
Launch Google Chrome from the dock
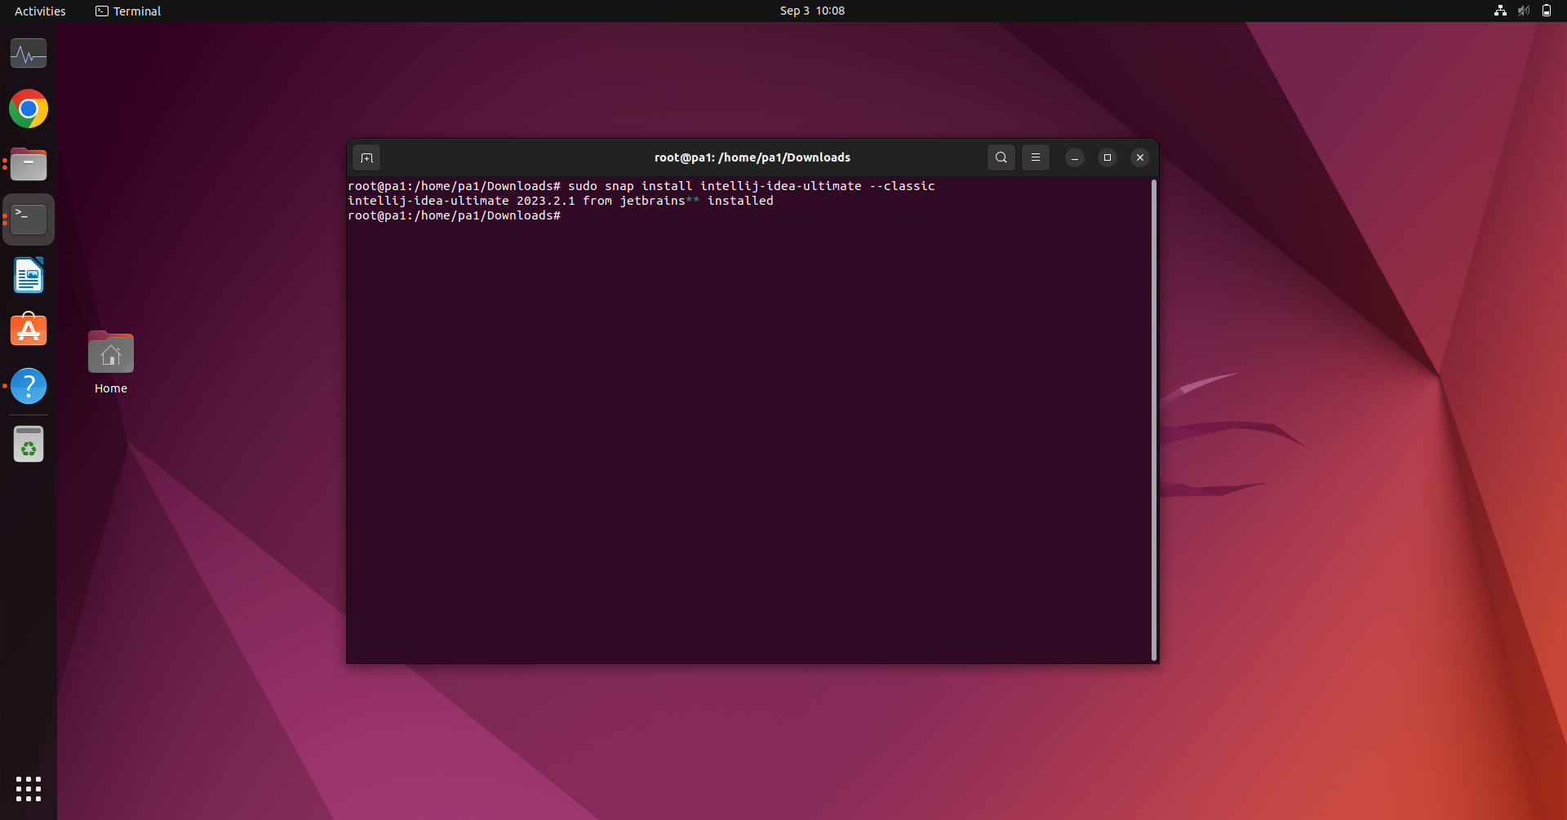click(29, 109)
